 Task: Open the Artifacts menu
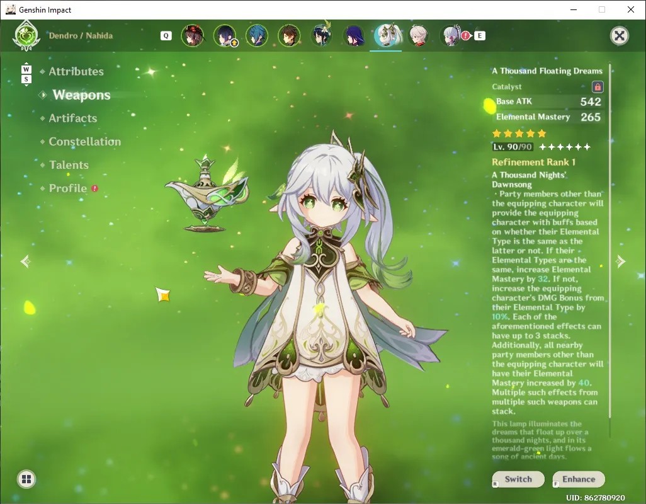click(x=73, y=118)
